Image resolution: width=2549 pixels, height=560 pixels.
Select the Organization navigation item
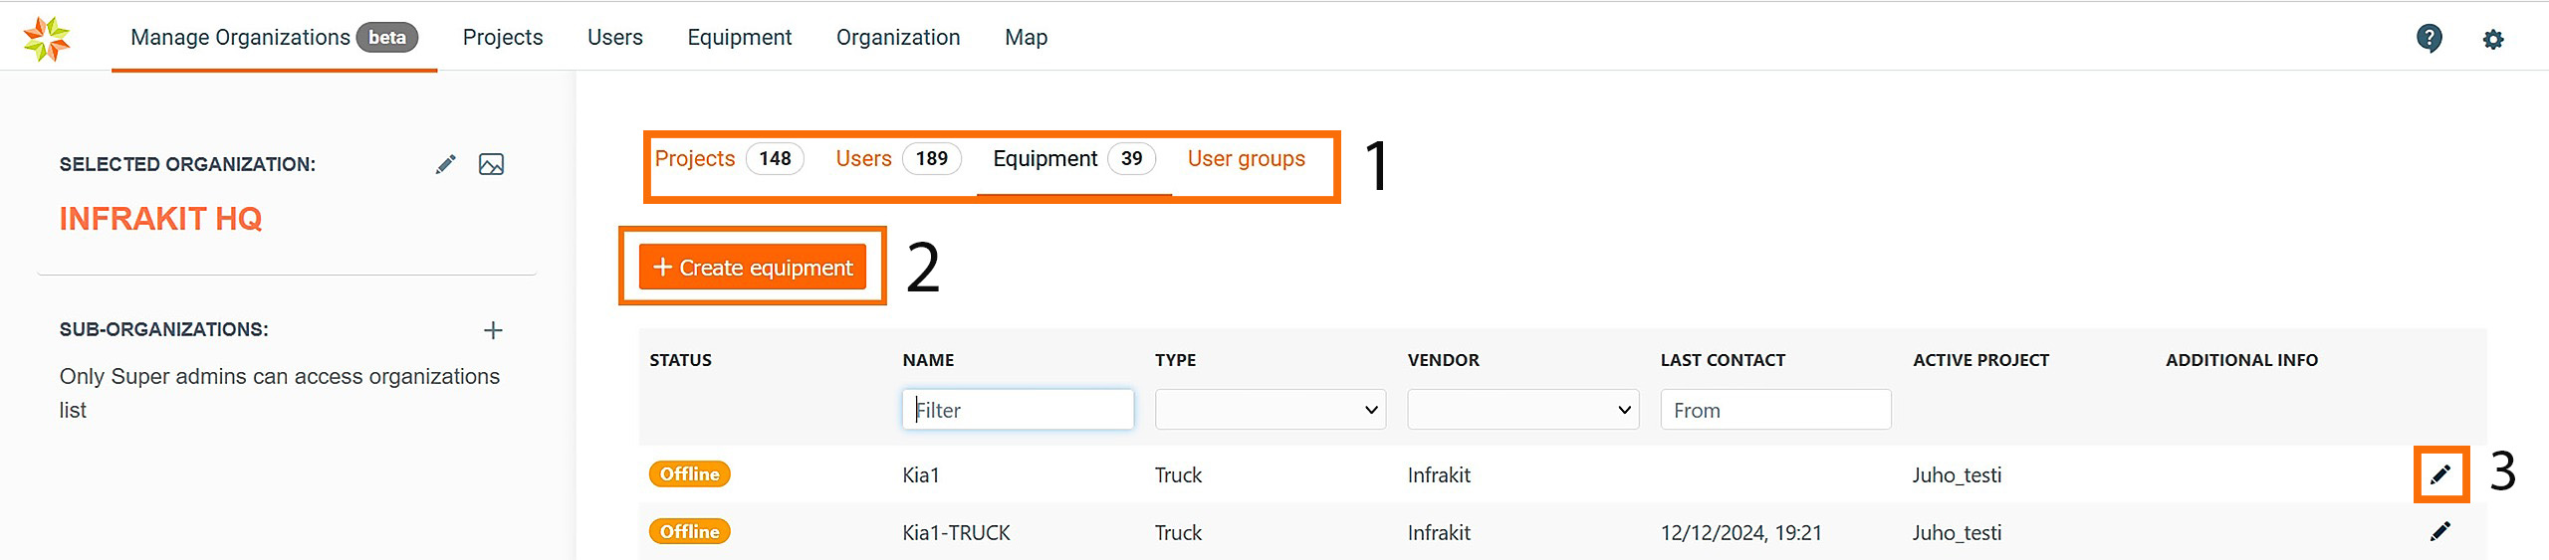coord(897,38)
